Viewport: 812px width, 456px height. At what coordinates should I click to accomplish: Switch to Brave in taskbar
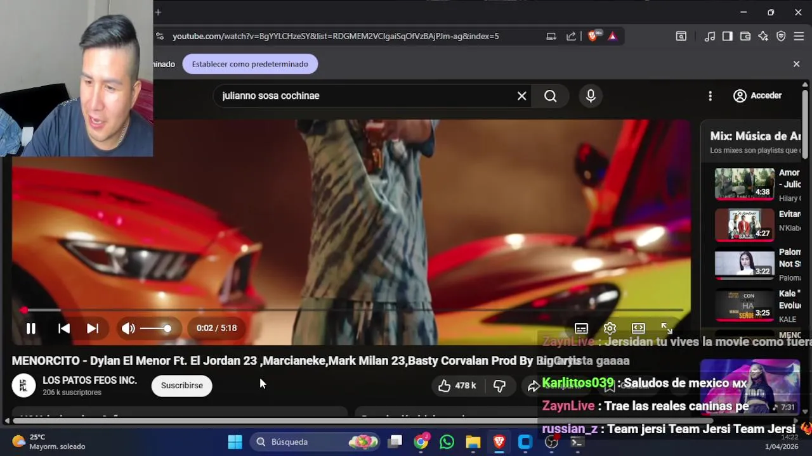(x=499, y=442)
